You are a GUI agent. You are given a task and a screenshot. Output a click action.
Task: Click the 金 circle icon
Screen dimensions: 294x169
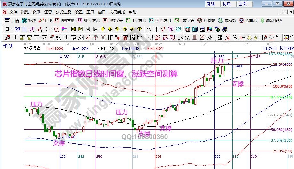coord(249,37)
